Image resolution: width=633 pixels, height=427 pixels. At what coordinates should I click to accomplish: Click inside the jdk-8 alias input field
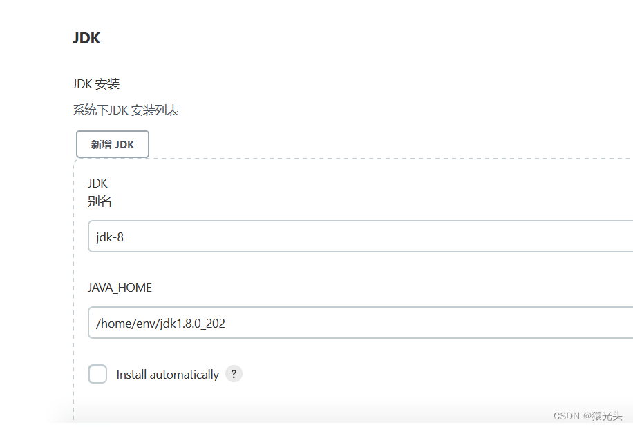tap(276, 237)
